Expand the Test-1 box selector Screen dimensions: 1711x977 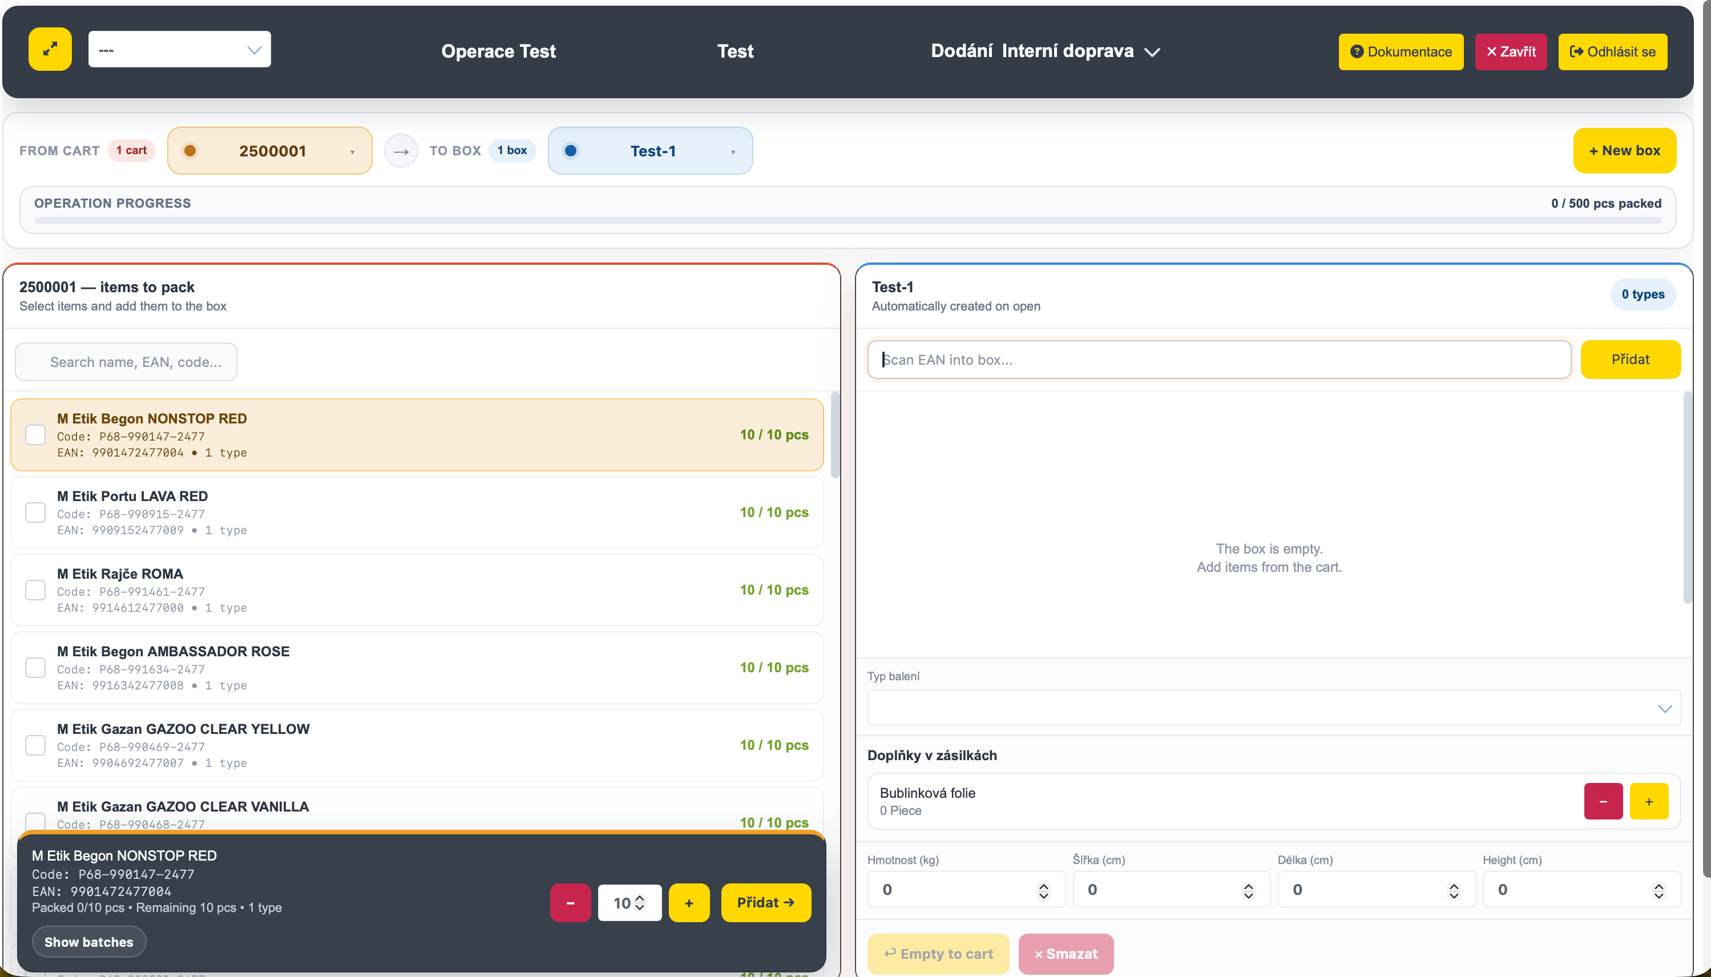[650, 151]
